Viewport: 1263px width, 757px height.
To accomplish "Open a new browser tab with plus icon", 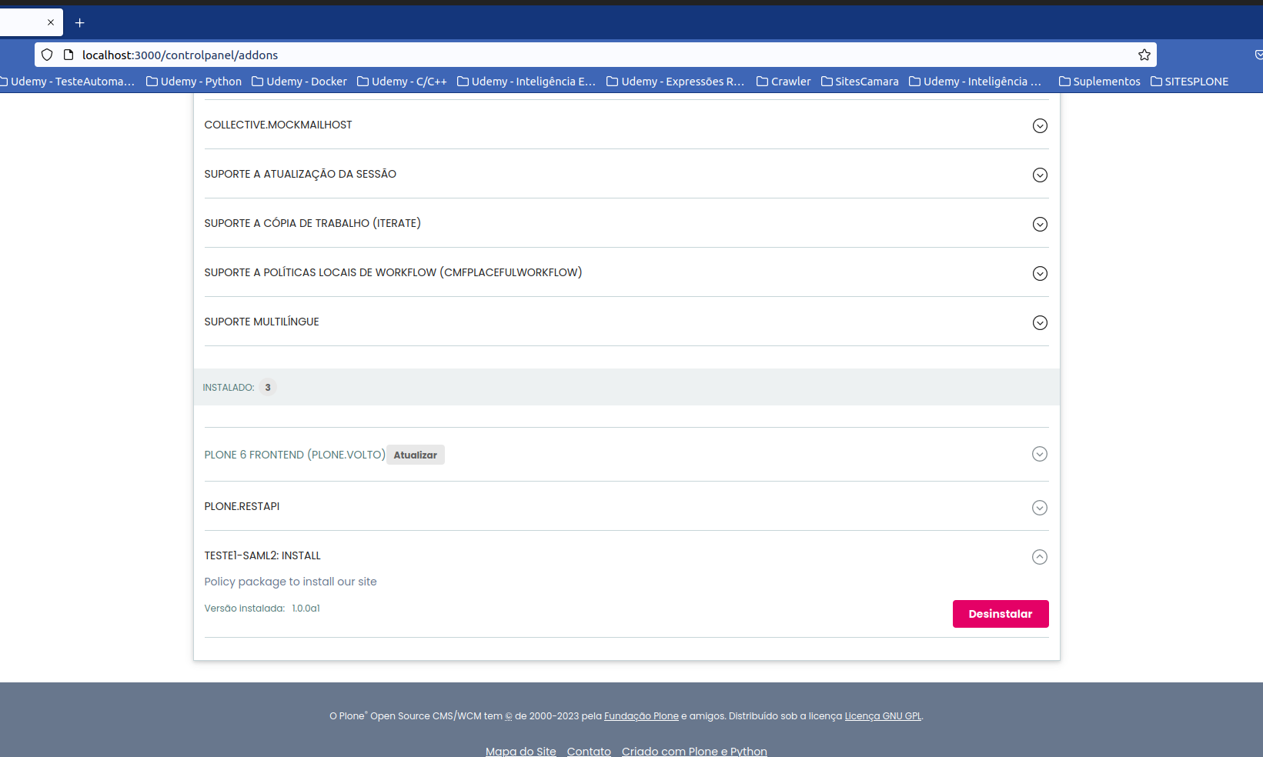I will (79, 22).
